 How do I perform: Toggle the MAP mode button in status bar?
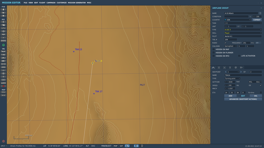115,146
